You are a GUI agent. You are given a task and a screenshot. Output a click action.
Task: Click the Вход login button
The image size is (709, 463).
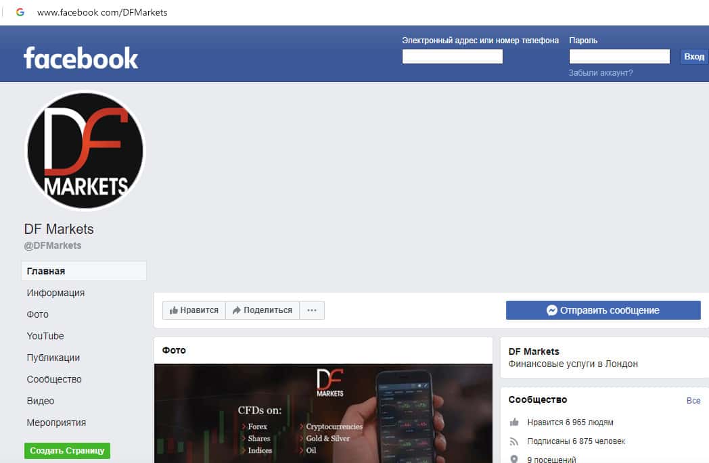(x=693, y=57)
